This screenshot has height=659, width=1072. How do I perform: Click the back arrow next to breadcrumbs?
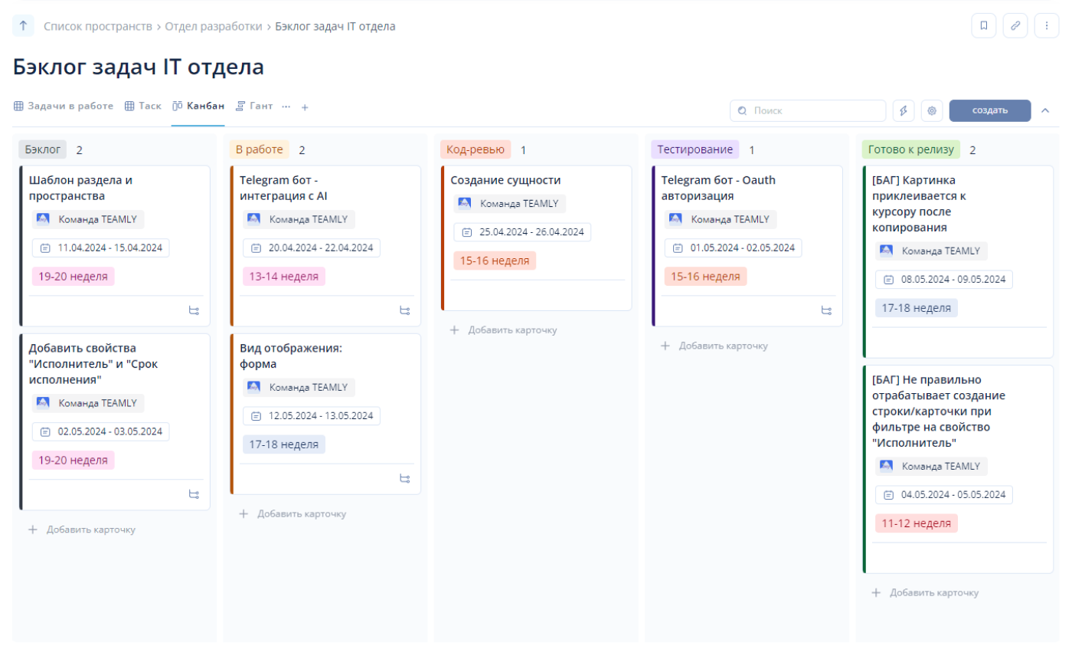coord(24,25)
